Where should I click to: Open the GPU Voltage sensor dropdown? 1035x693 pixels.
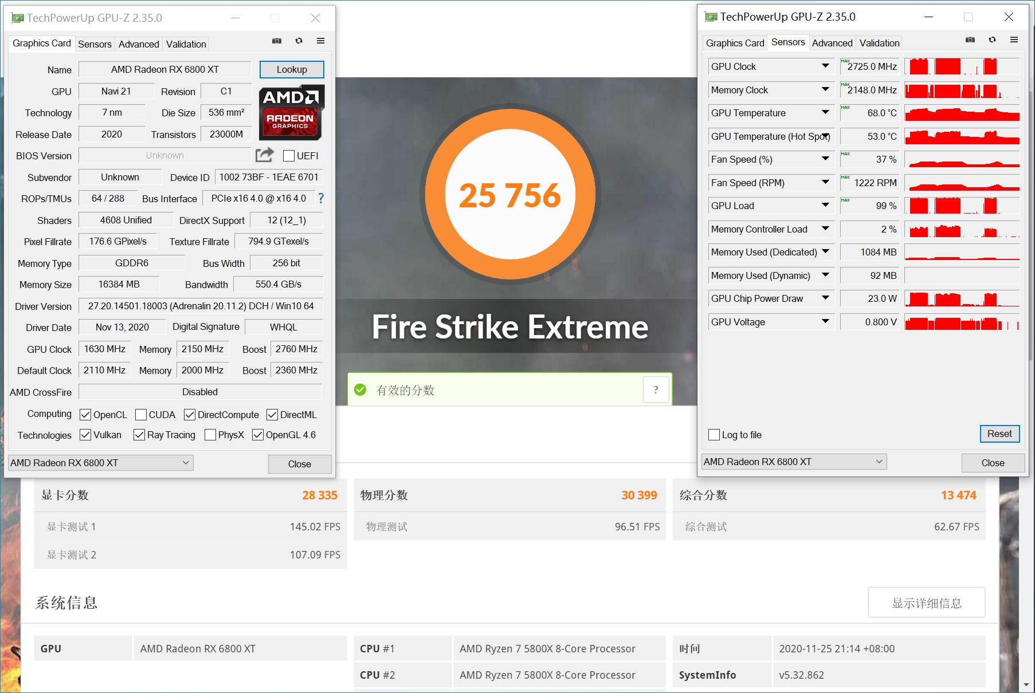point(825,322)
